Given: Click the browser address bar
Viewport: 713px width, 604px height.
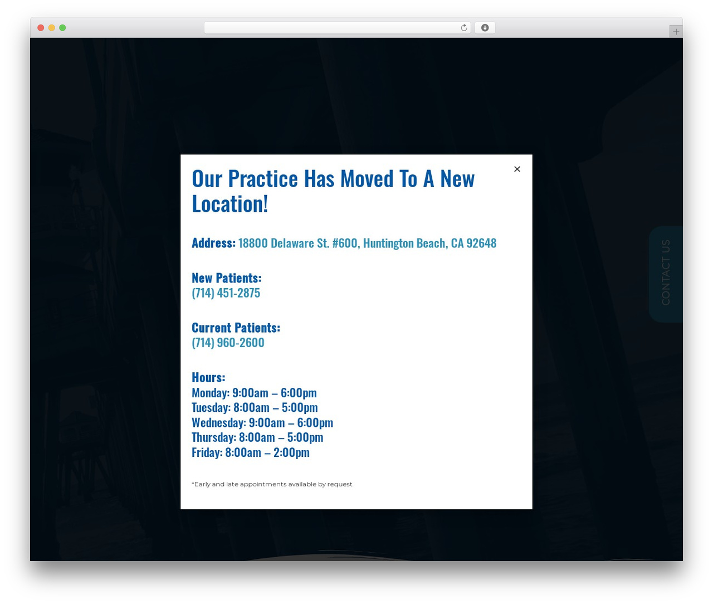Looking at the screenshot, I should click(x=337, y=28).
